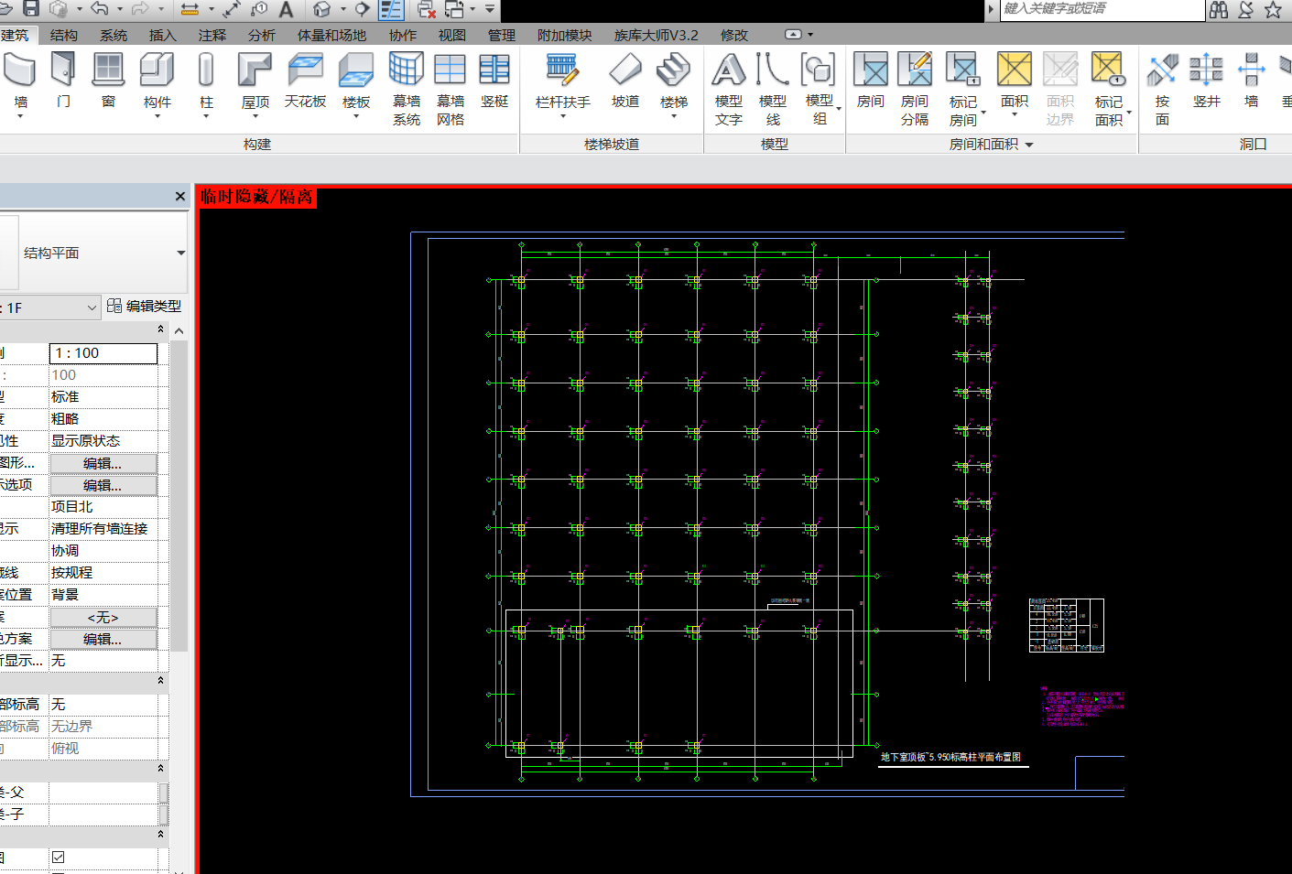1292x874 pixels.
Task: Click the <无> button in properties
Action: [x=103, y=618]
